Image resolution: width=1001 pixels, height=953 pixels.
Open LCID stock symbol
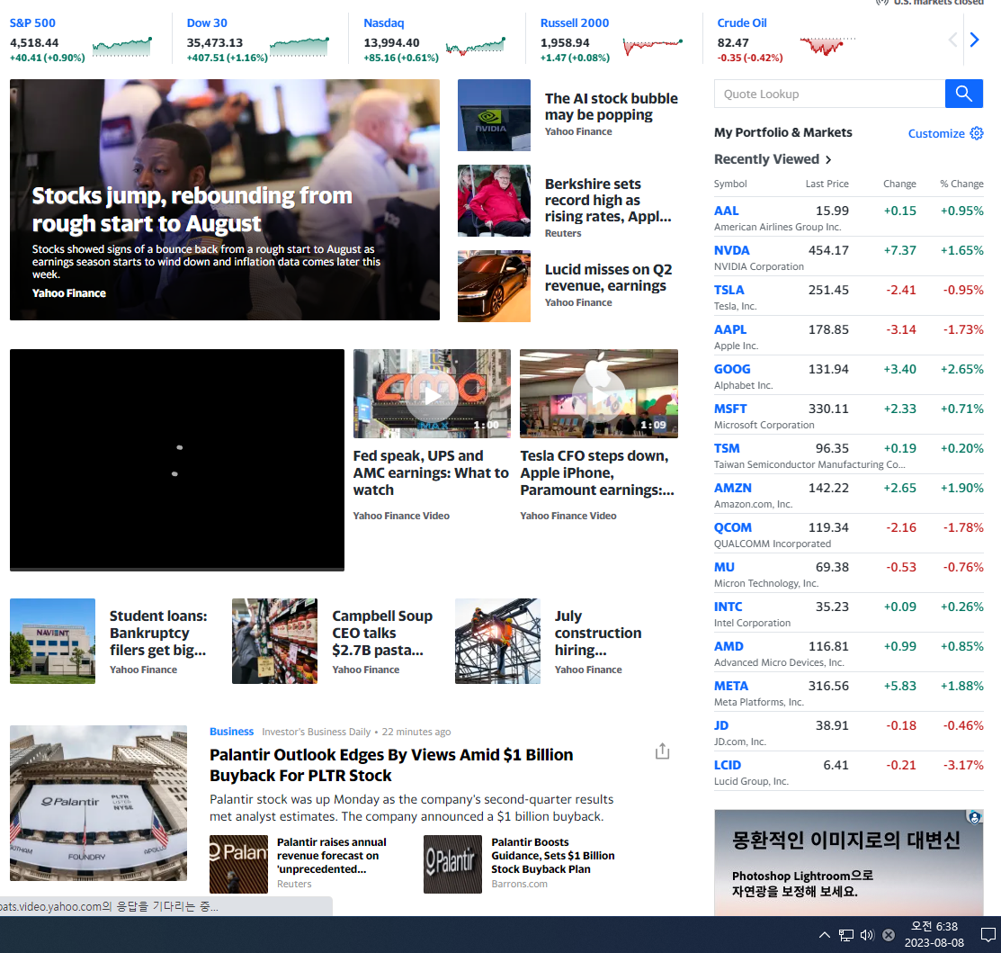(x=727, y=765)
